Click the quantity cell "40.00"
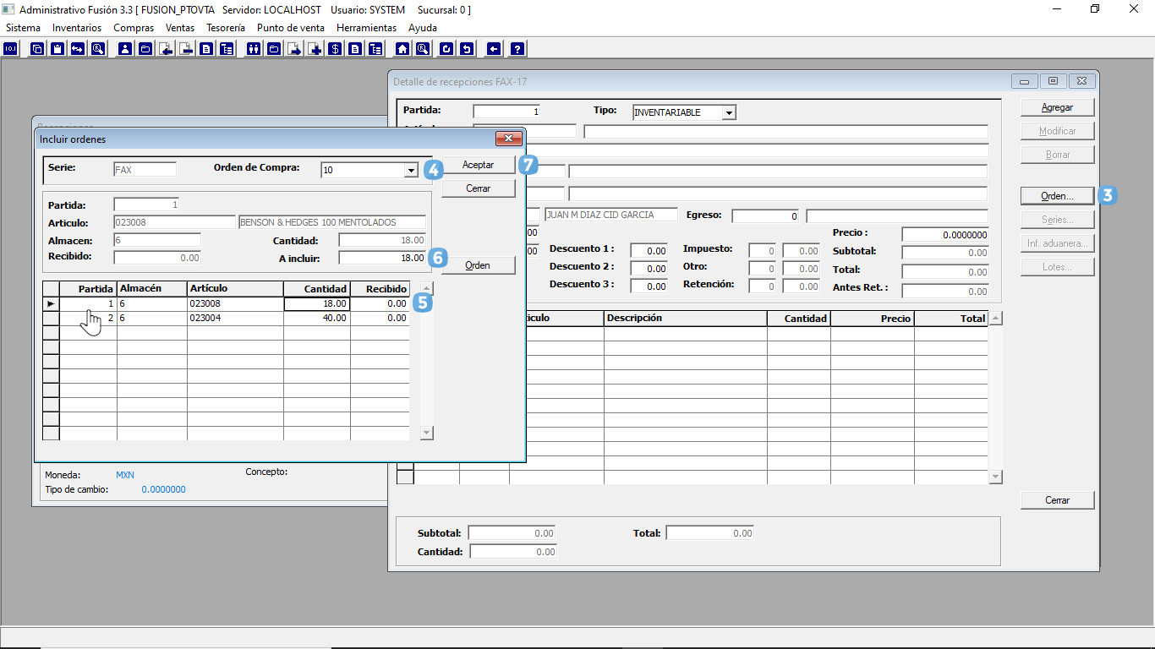Viewport: 1155px width, 649px height. (317, 319)
